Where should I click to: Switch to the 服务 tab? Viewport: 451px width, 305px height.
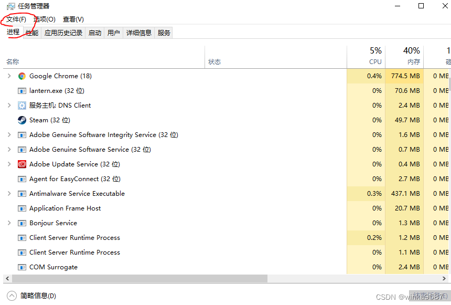coord(164,33)
